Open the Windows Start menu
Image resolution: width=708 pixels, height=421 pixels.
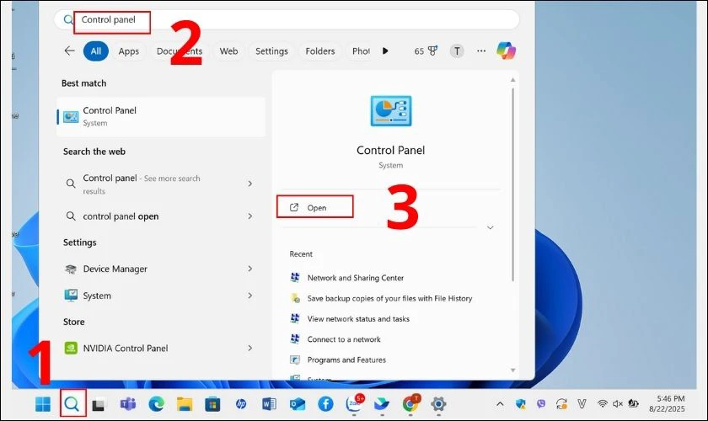point(43,404)
